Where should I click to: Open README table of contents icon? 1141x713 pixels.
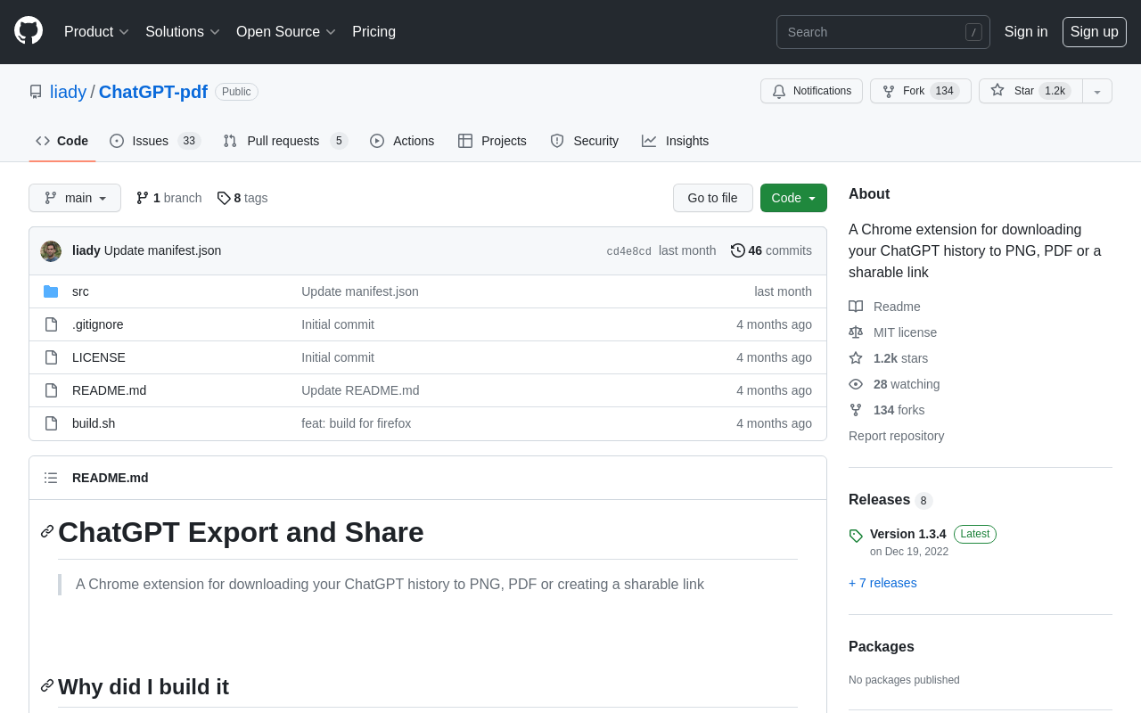[x=51, y=478]
